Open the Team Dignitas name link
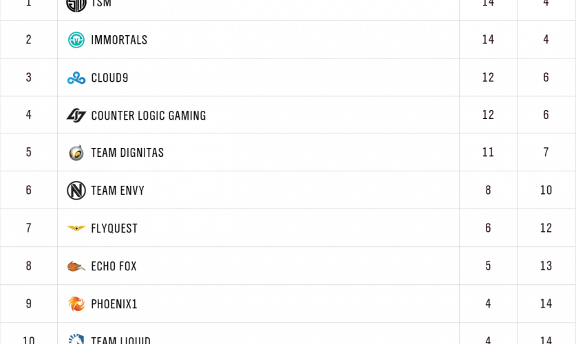Viewport: 576px width, 344px height. (127, 153)
